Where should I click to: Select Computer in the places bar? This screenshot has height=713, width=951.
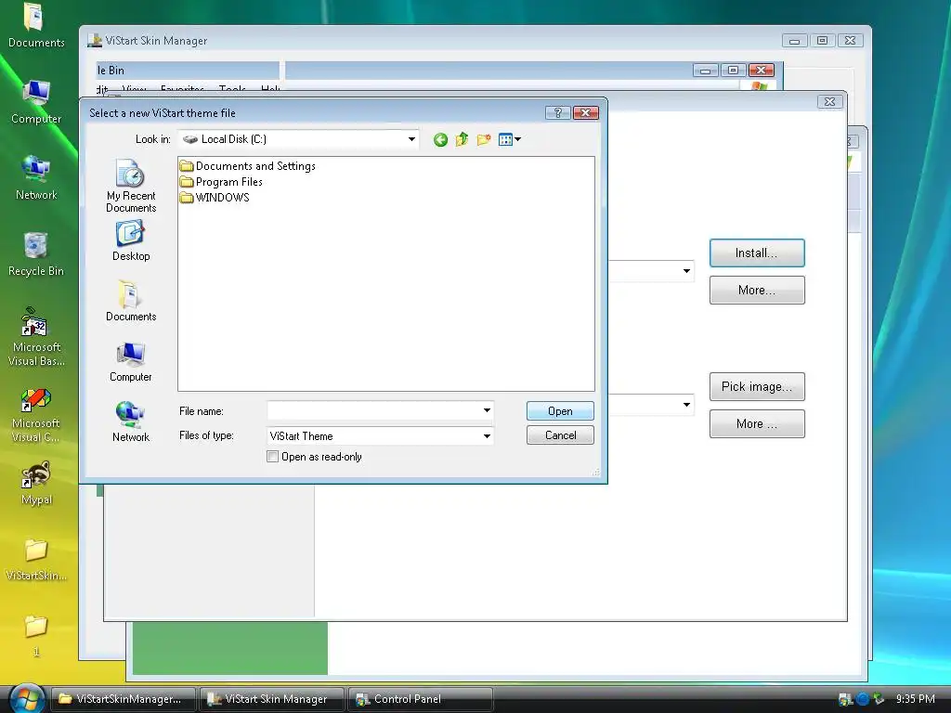click(131, 362)
